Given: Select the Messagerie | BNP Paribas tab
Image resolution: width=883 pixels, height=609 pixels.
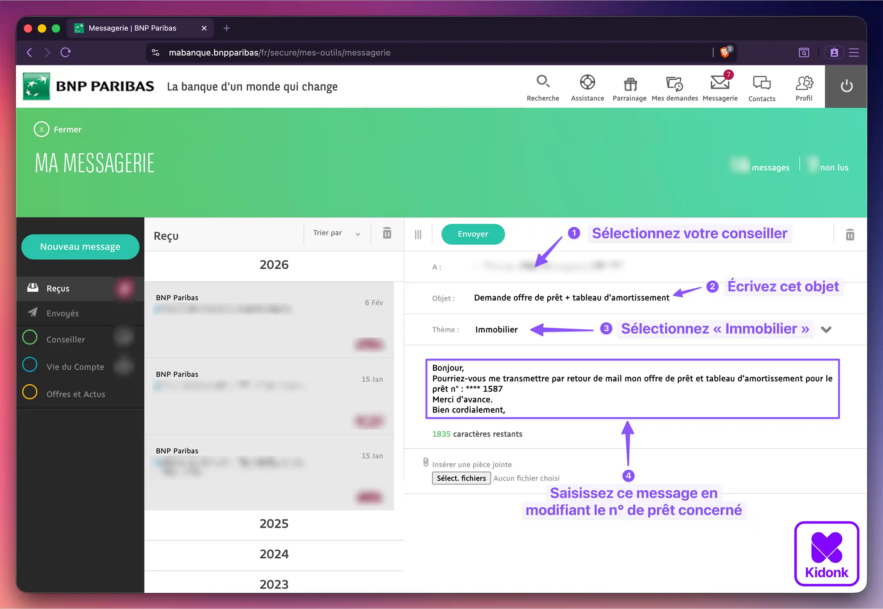Looking at the screenshot, I should coord(140,28).
